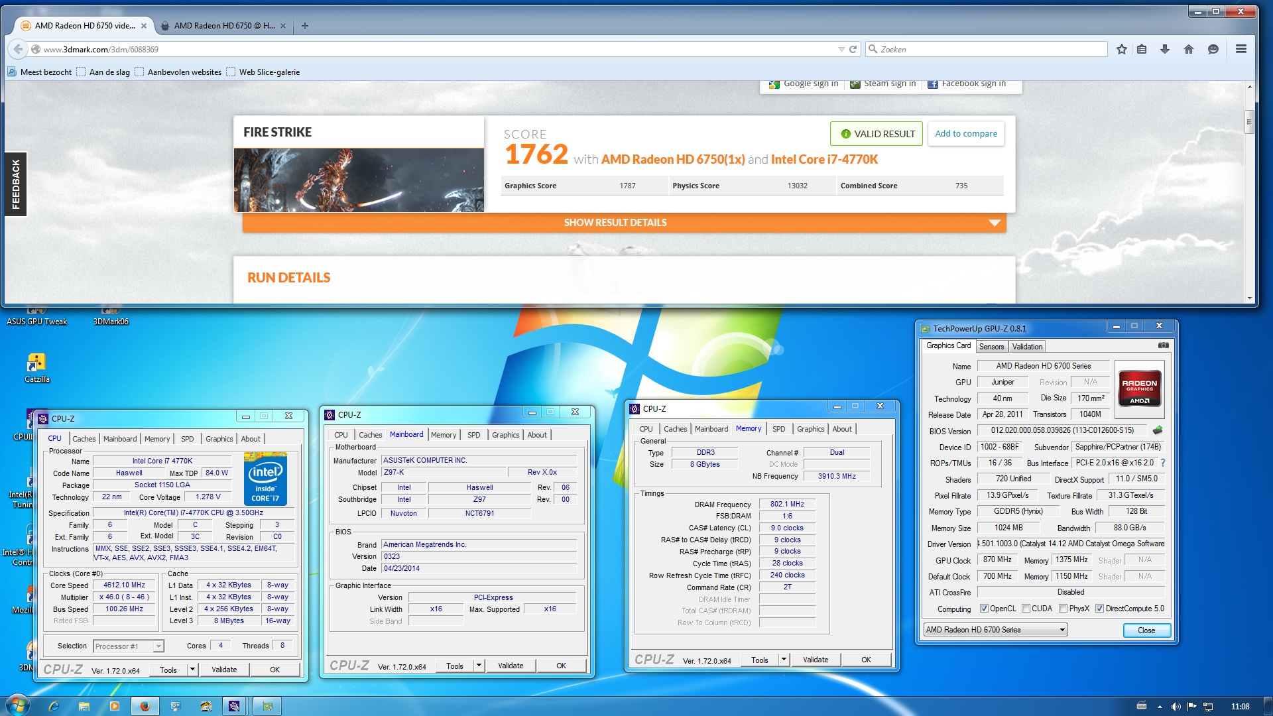Open Meest bezocht bookmark
This screenshot has height=716, width=1273.
coord(40,72)
